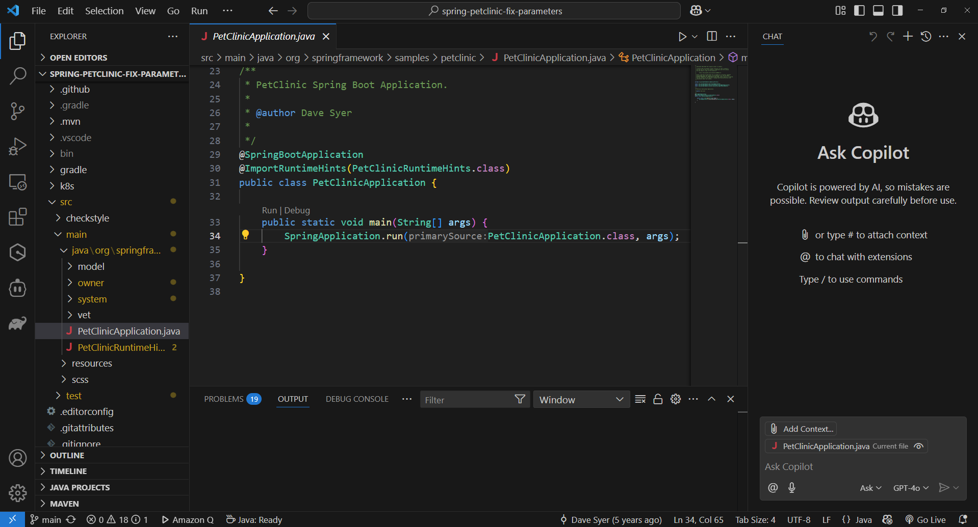Click the editor minimap code preview
Screen dimensions: 978x527
click(x=714, y=84)
